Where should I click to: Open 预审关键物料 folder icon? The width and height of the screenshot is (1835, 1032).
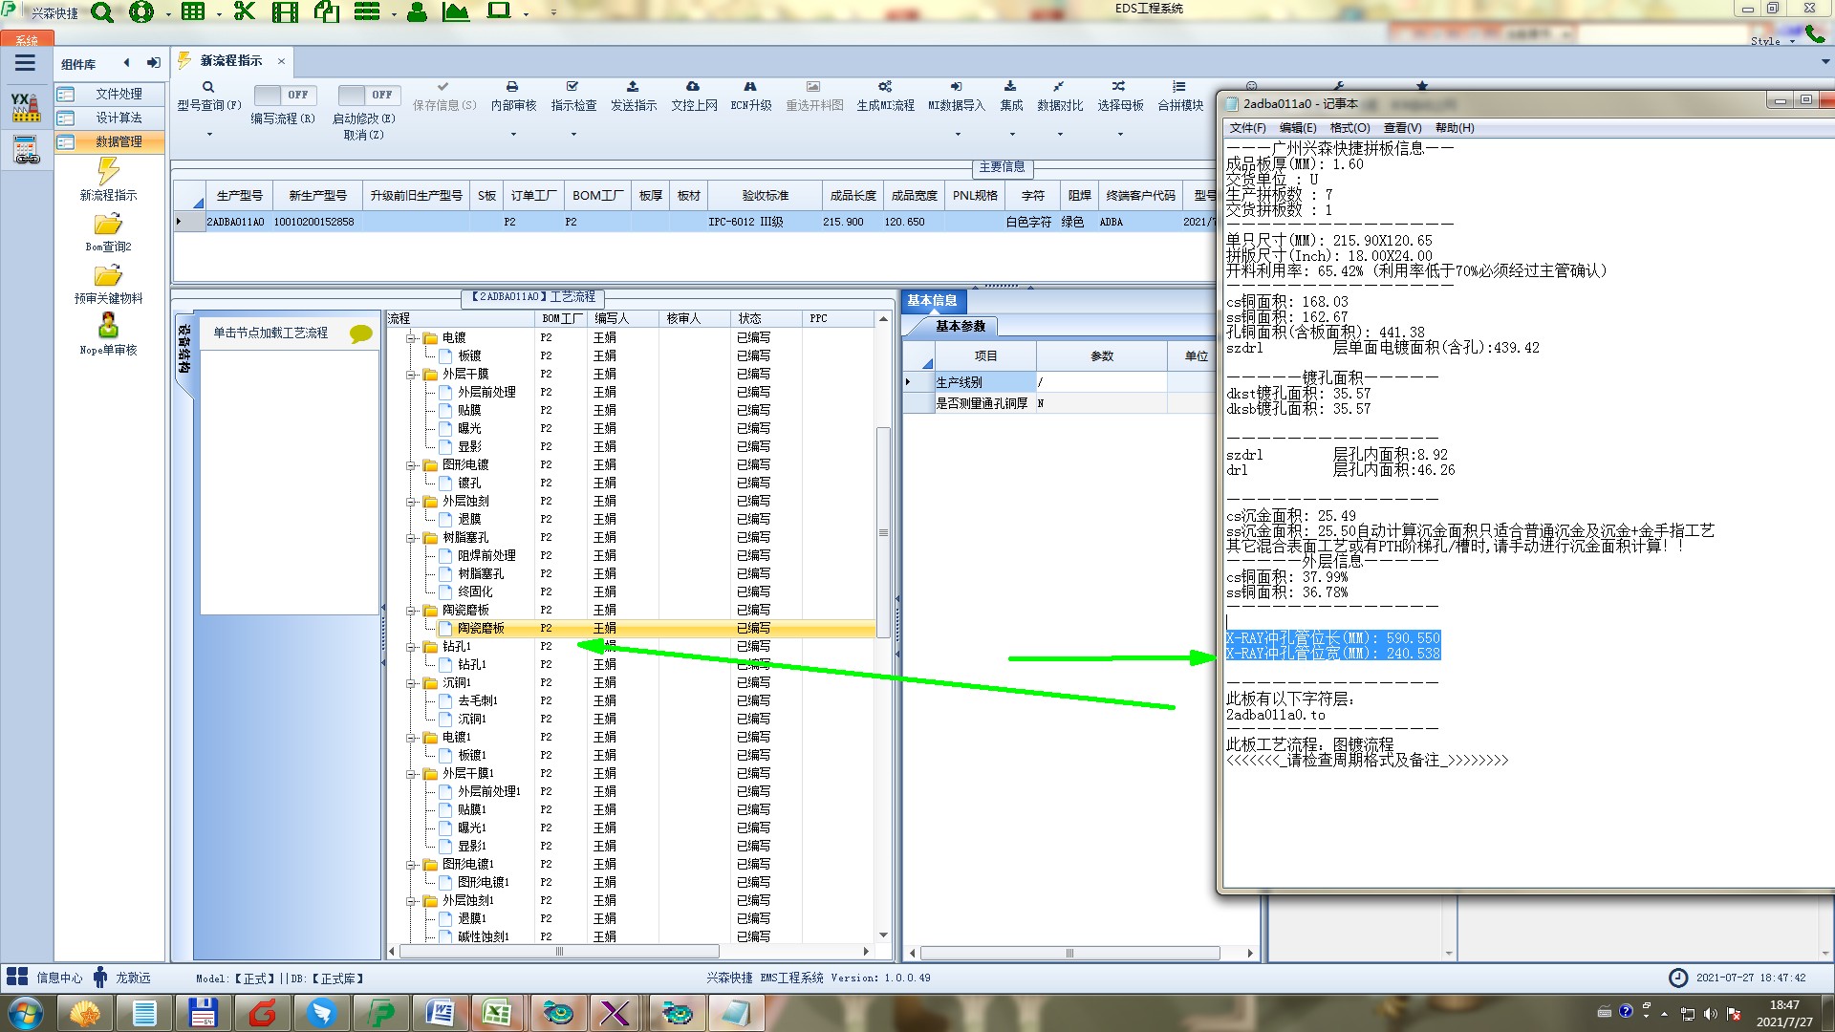[x=108, y=276]
